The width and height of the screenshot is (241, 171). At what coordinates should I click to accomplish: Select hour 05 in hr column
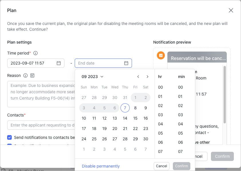pyautogui.click(x=160, y=133)
